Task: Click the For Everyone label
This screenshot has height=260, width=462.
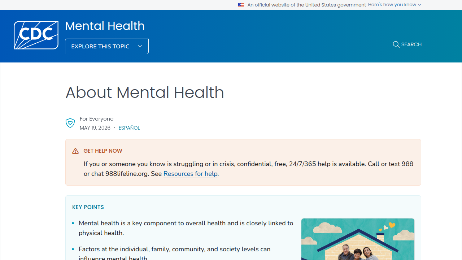Action: (x=97, y=119)
